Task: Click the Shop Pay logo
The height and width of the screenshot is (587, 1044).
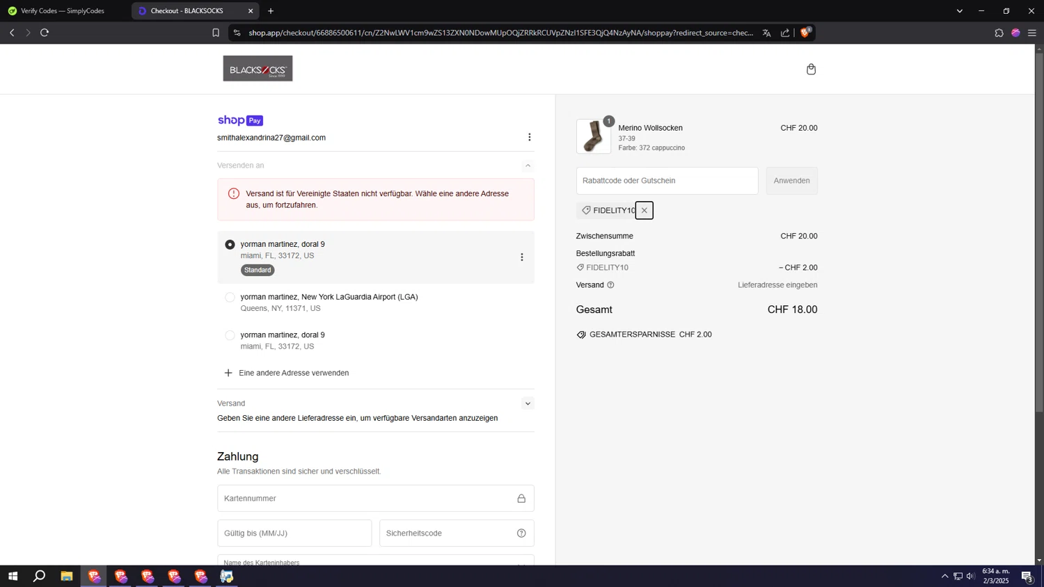Action: click(x=240, y=120)
